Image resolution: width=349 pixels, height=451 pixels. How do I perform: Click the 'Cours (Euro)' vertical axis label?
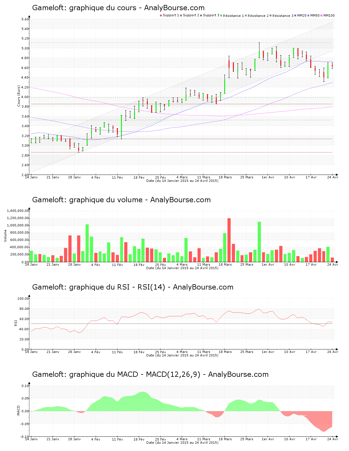pos(19,96)
